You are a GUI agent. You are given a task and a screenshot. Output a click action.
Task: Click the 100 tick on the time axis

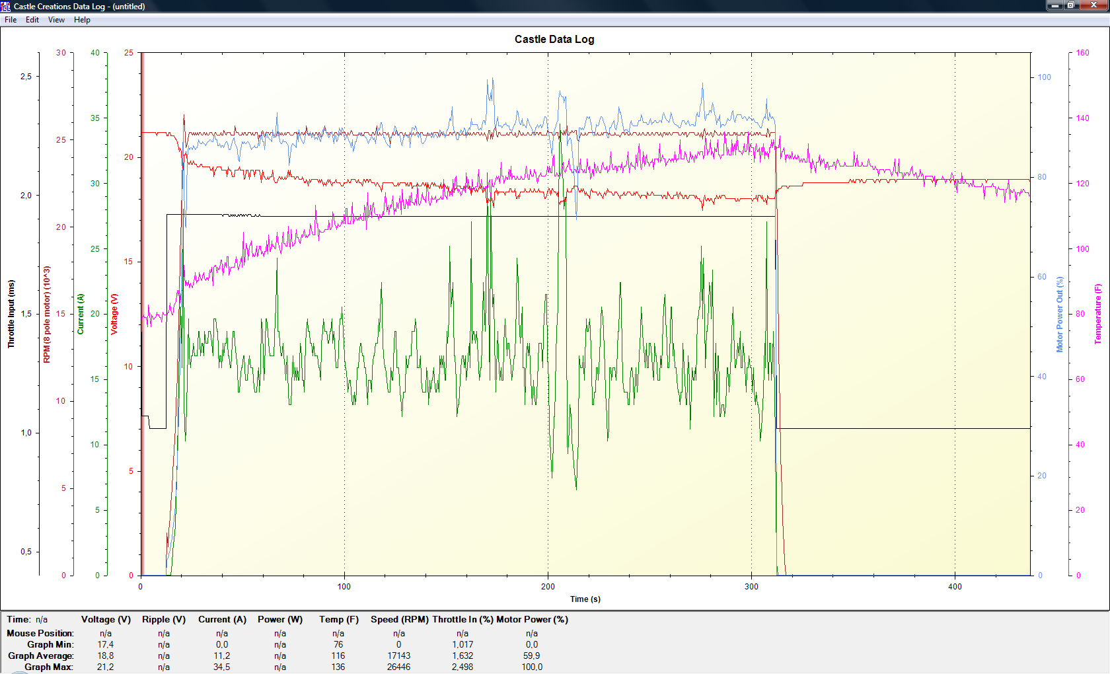(344, 587)
